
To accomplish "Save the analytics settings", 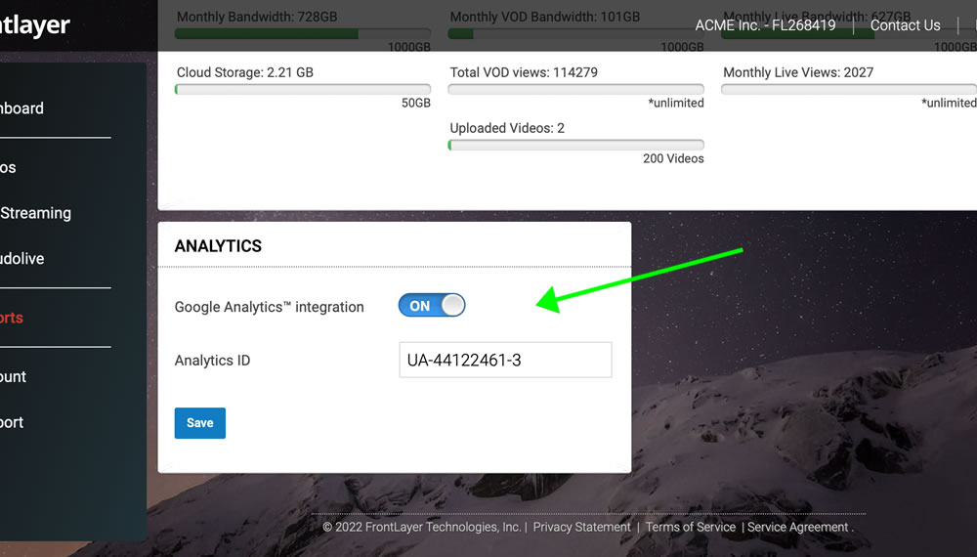I will click(x=200, y=423).
